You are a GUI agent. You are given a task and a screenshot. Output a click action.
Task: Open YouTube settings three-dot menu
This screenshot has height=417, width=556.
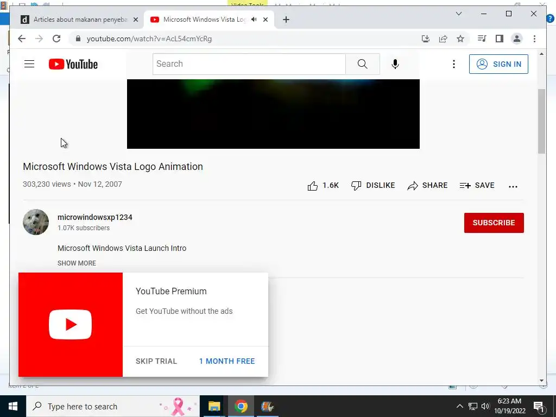click(x=453, y=64)
